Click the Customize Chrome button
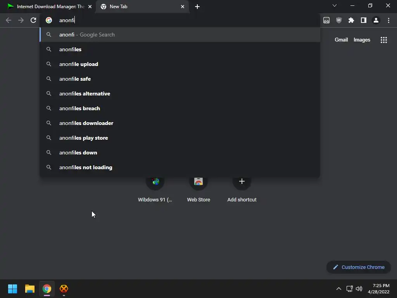The width and height of the screenshot is (397, 298). (359, 267)
